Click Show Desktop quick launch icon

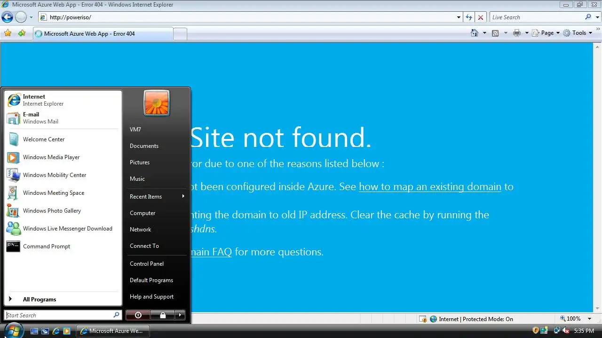tap(34, 331)
